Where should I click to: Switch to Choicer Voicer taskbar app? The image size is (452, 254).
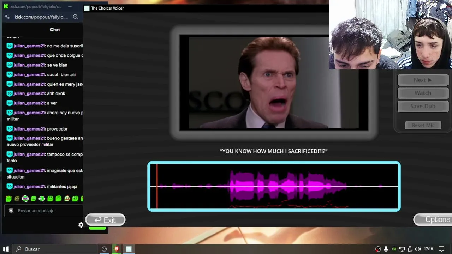click(x=129, y=249)
